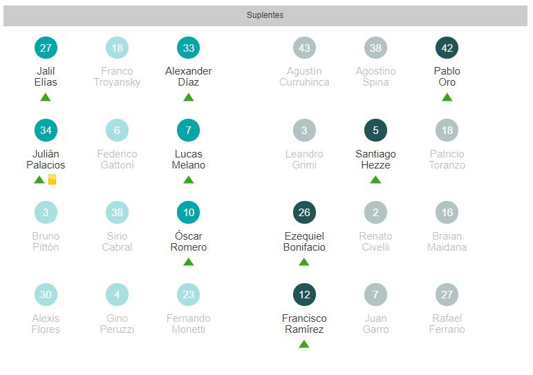Click yellow card icon under Julián Palacios
Image resolution: width=533 pixels, height=375 pixels.
click(52, 180)
